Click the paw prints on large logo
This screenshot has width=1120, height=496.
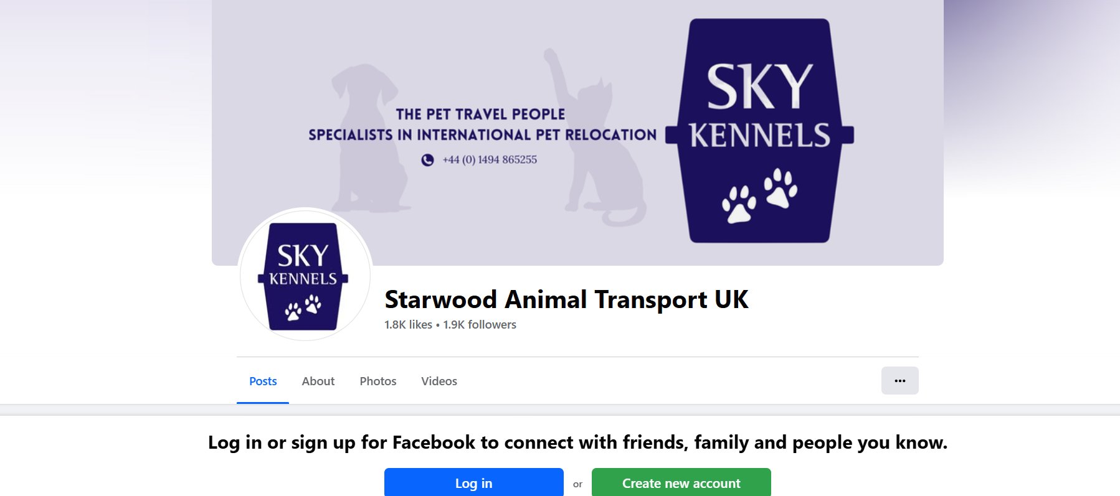760,195
